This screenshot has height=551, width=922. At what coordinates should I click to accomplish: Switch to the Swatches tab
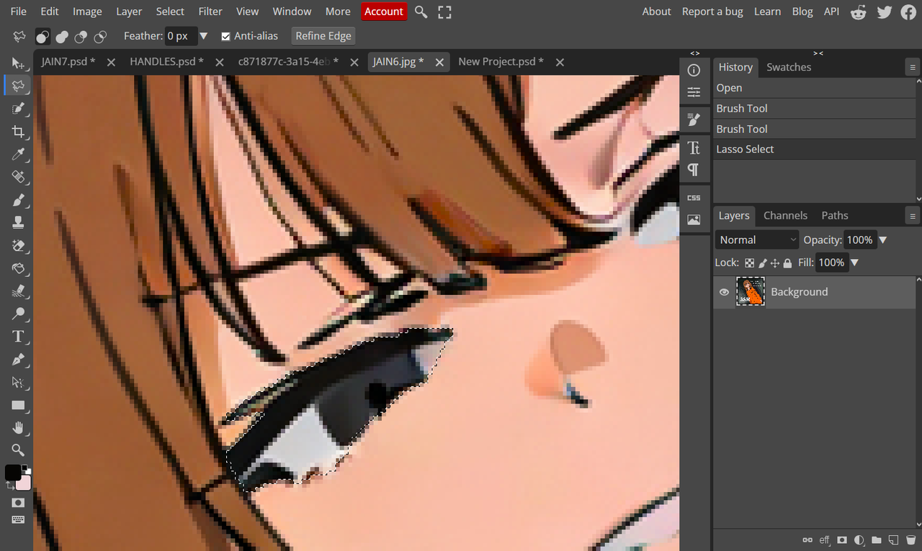point(789,67)
